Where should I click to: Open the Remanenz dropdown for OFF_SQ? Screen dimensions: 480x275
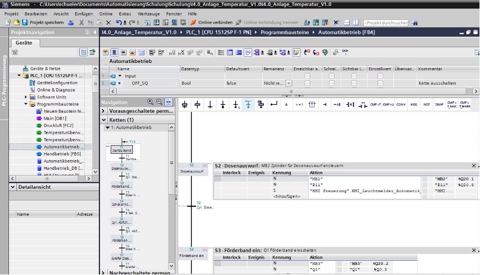pos(289,84)
